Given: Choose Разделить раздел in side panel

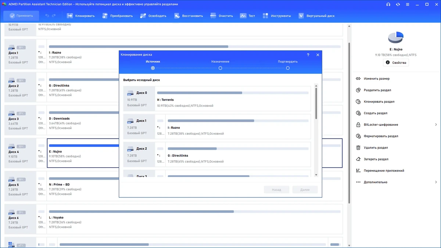Looking at the screenshot, I should click(x=377, y=90).
